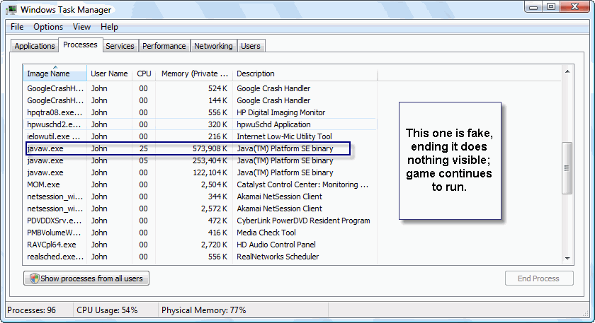
Task: Sort by Image Name column header
Action: click(55, 74)
